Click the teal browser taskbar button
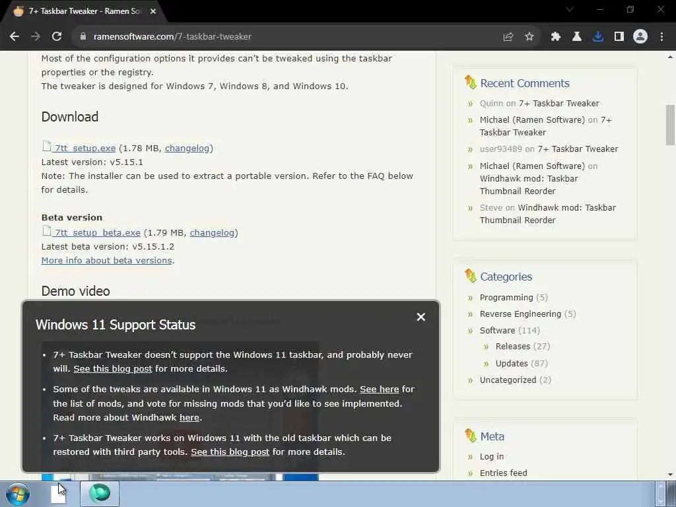Viewport: 676px width, 507px height. 100,494
